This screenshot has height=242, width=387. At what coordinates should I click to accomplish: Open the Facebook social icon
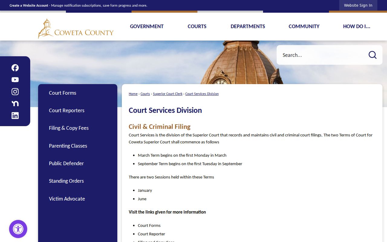pyautogui.click(x=15, y=68)
